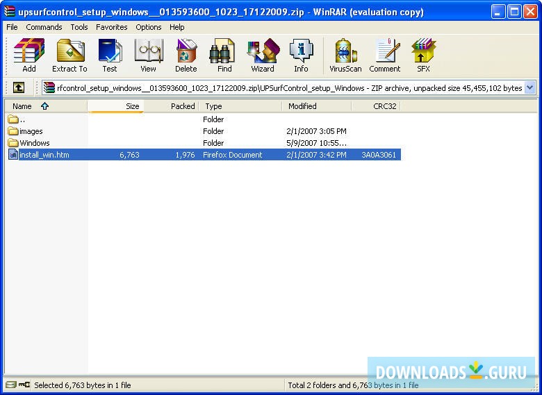
Task: Select the images folder
Action: [31, 131]
